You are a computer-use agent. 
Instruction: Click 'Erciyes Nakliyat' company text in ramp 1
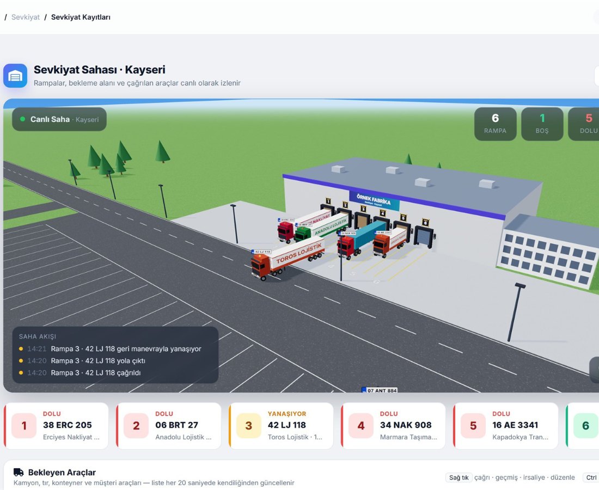point(71,437)
